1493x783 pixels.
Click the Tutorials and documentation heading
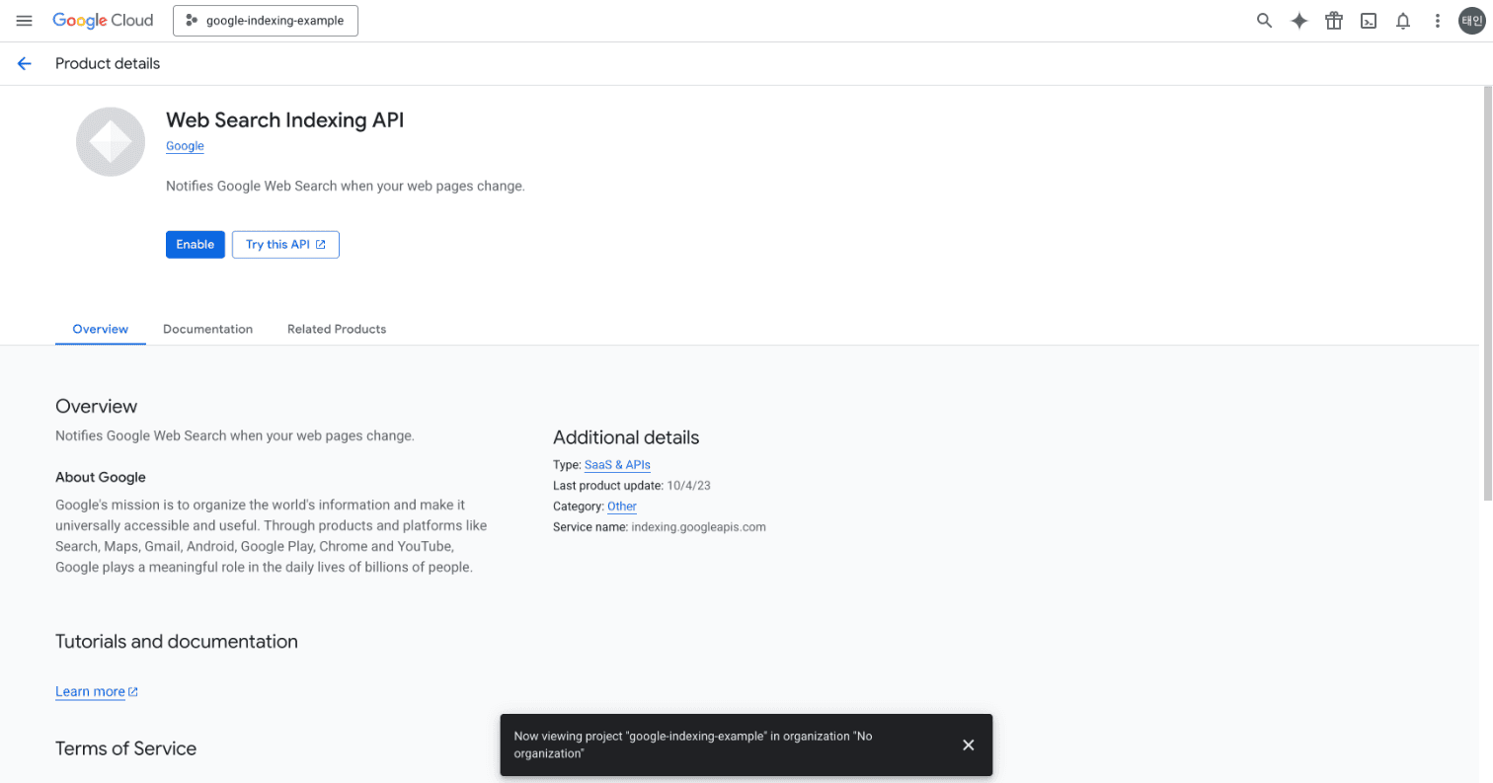(177, 642)
